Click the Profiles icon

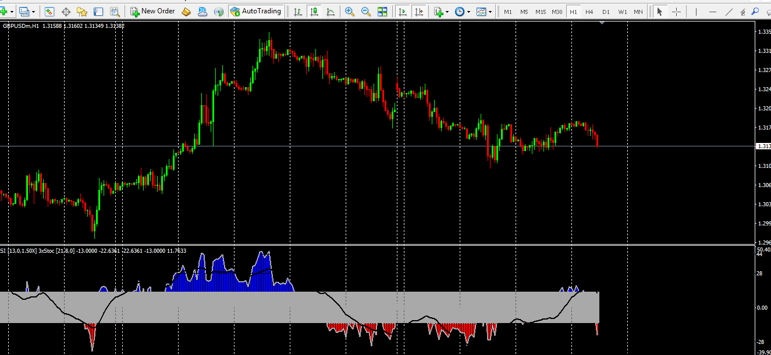point(24,11)
